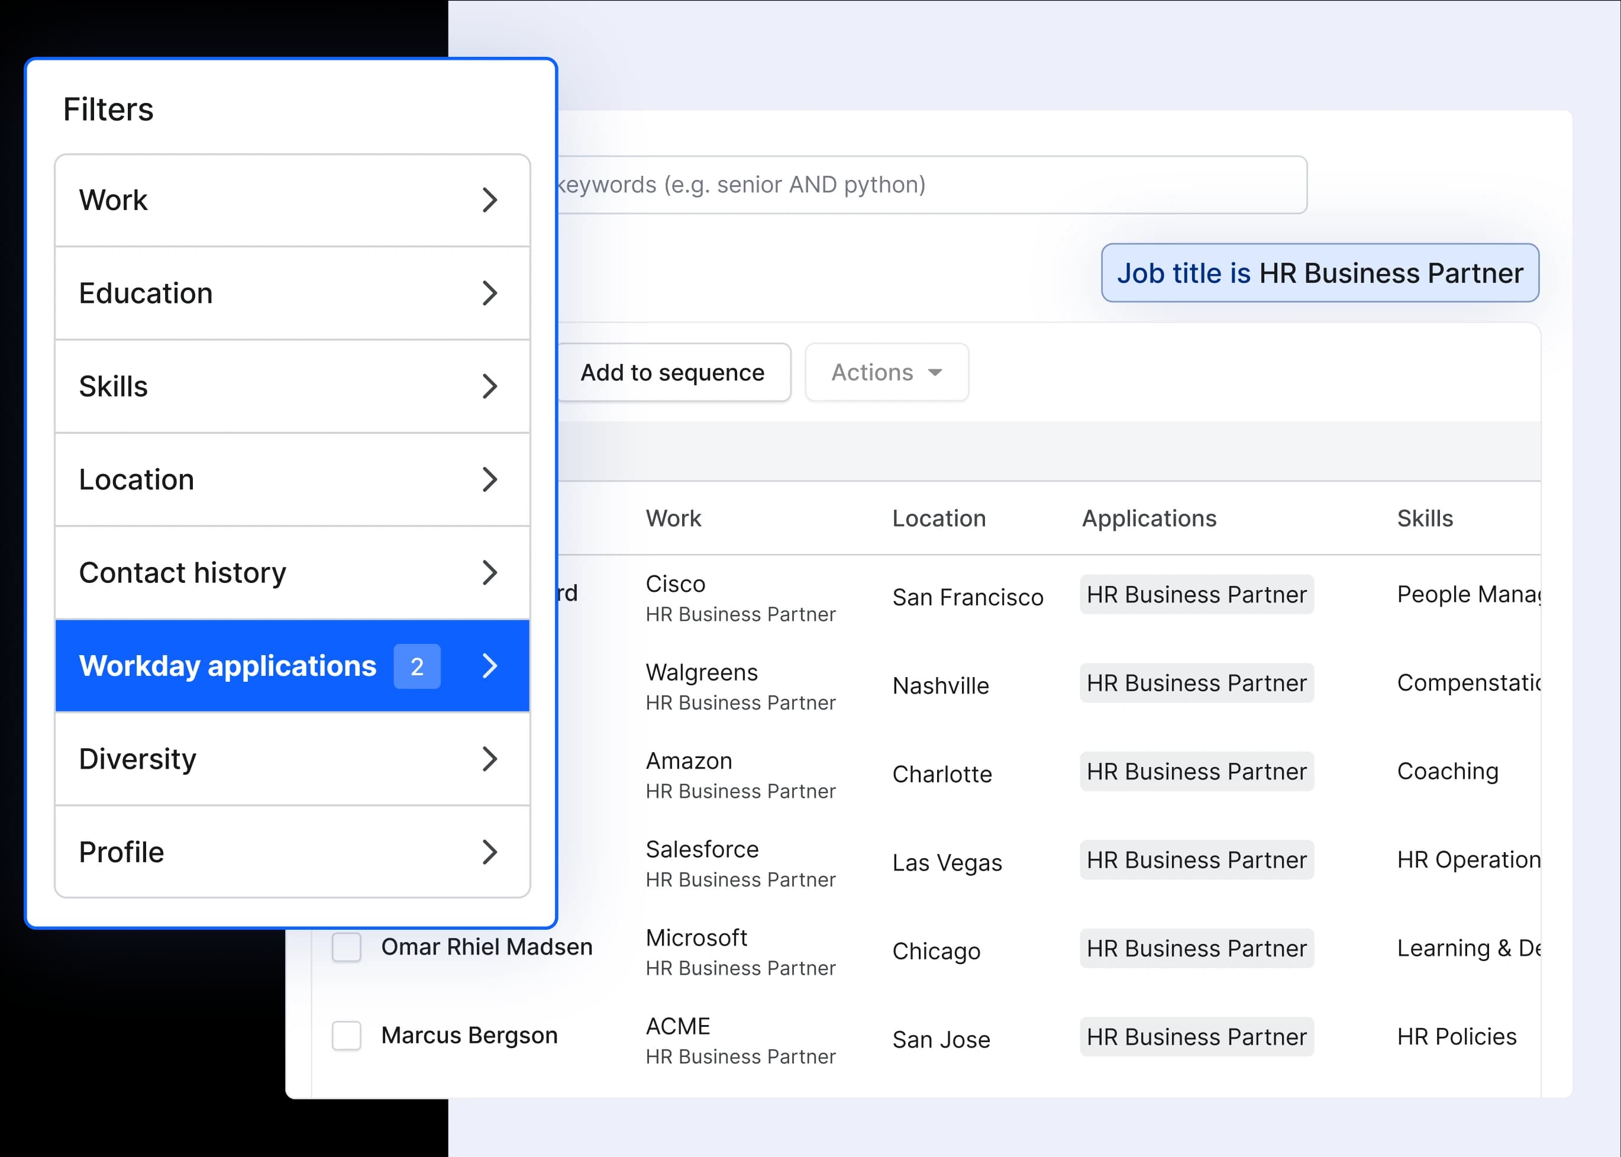Click the Diversity filter chevron arrow
This screenshot has height=1157, width=1621.
point(489,759)
